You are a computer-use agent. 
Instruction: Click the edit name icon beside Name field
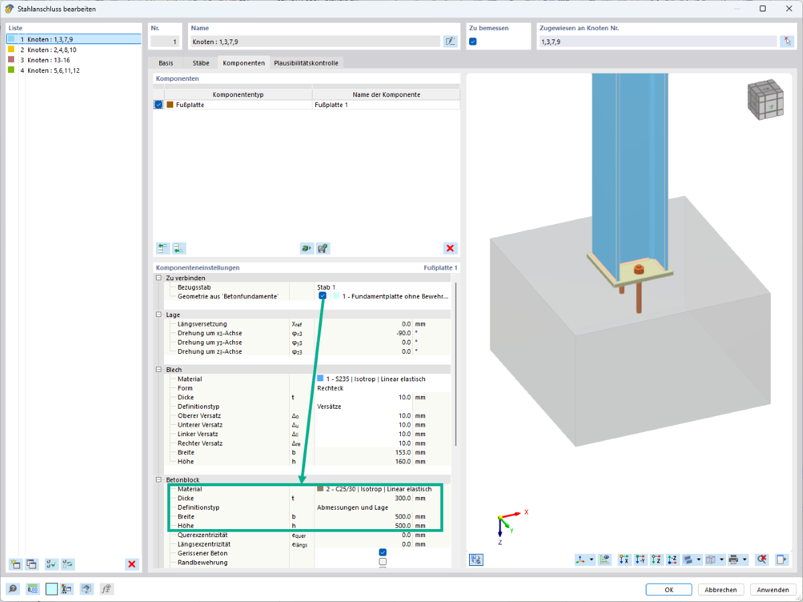450,41
